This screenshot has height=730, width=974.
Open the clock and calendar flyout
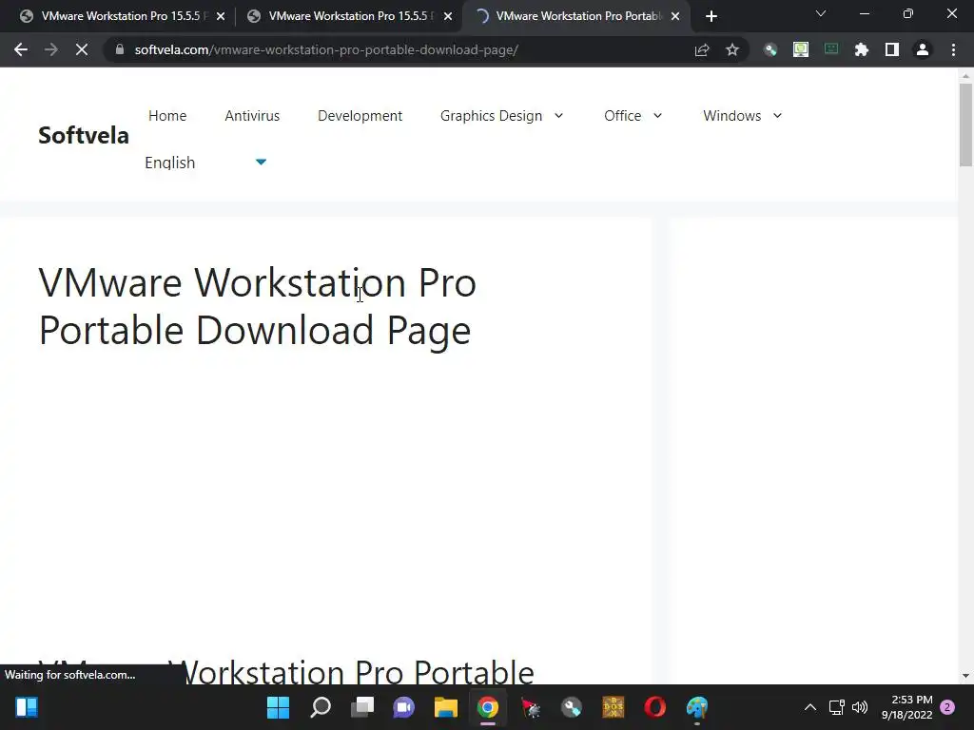click(906, 707)
